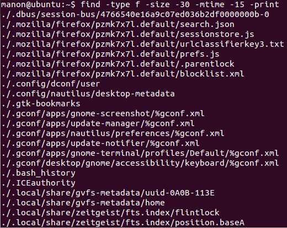Screen dimensions: 287x228
Task: Click the .parentlock file path
Action: click(x=118, y=64)
